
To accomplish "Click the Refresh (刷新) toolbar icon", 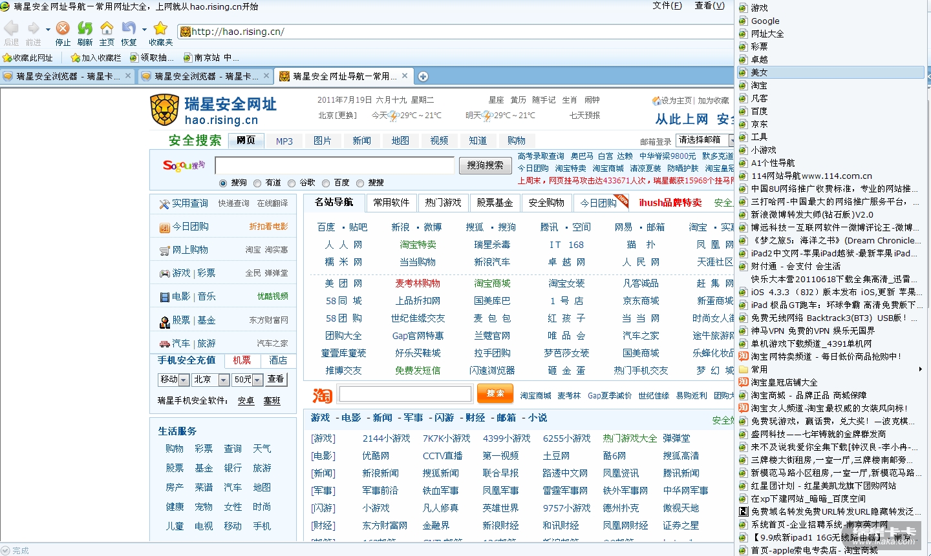I will pos(85,28).
